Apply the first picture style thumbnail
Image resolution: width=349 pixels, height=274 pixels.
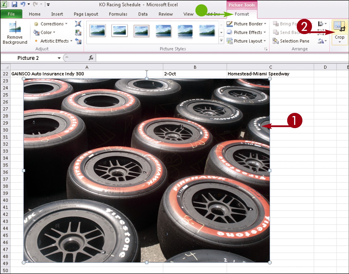coord(98,30)
